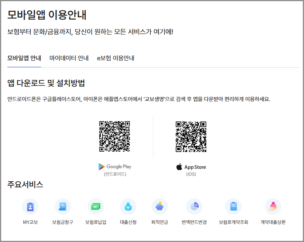Click the 보험료계약조회 label
This screenshot has height=242, width=304.
(x=233, y=222)
